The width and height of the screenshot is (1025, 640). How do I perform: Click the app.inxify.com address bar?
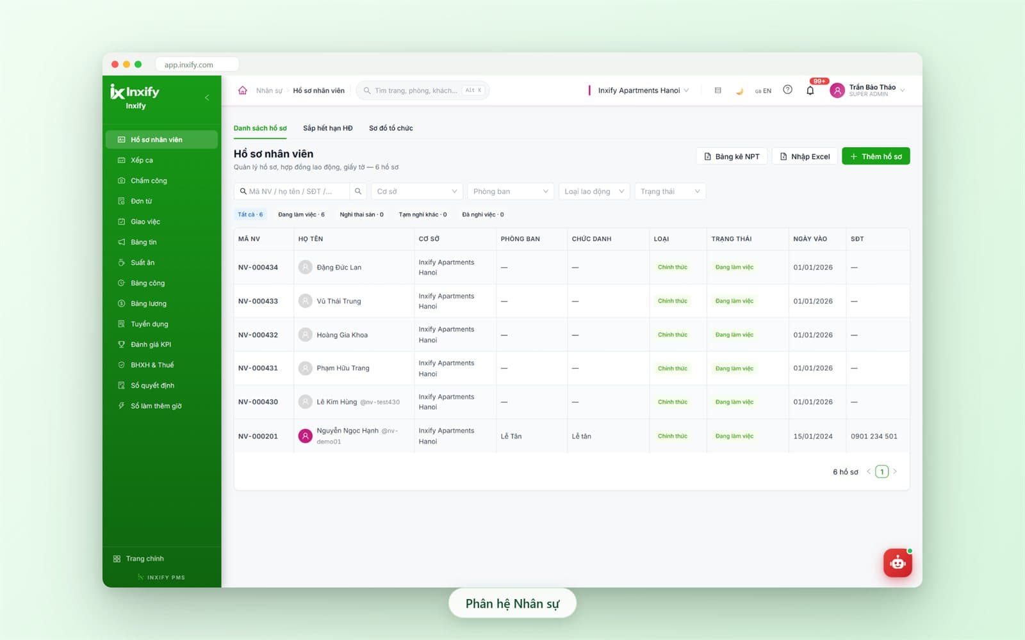tap(197, 65)
